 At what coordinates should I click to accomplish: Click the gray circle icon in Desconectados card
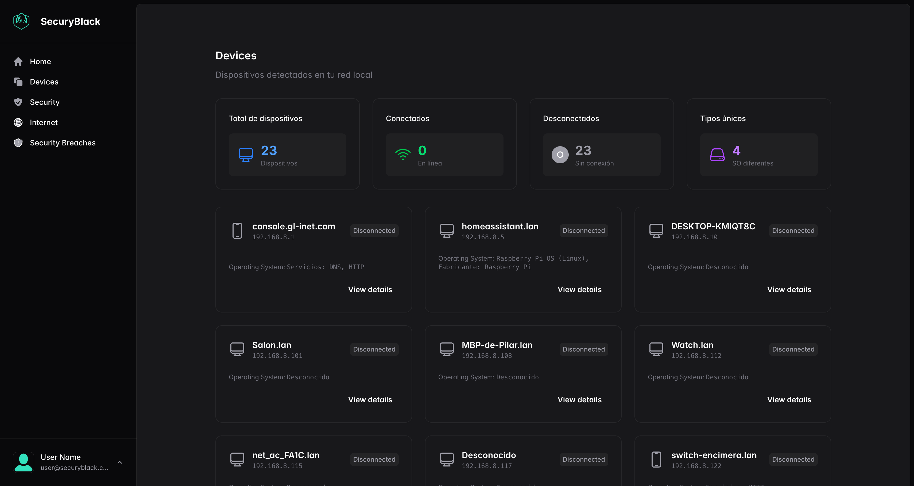tap(560, 155)
